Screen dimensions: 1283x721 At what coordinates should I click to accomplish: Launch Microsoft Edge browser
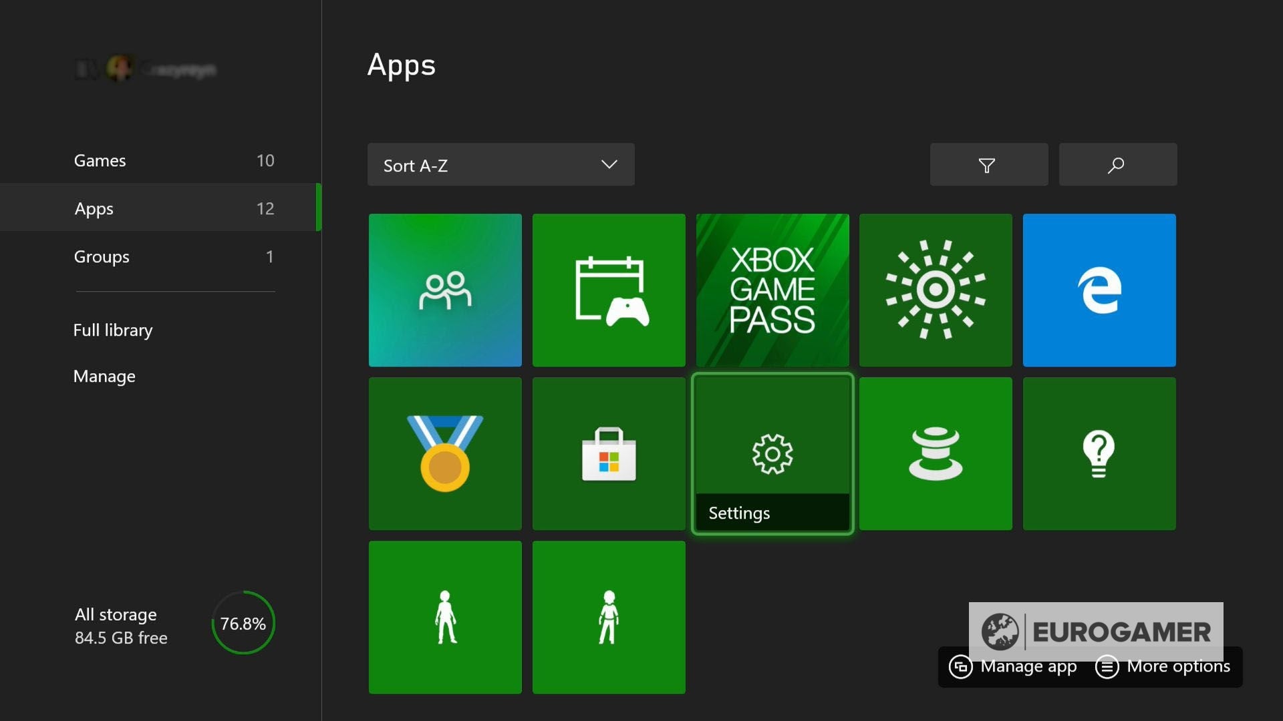(1099, 290)
